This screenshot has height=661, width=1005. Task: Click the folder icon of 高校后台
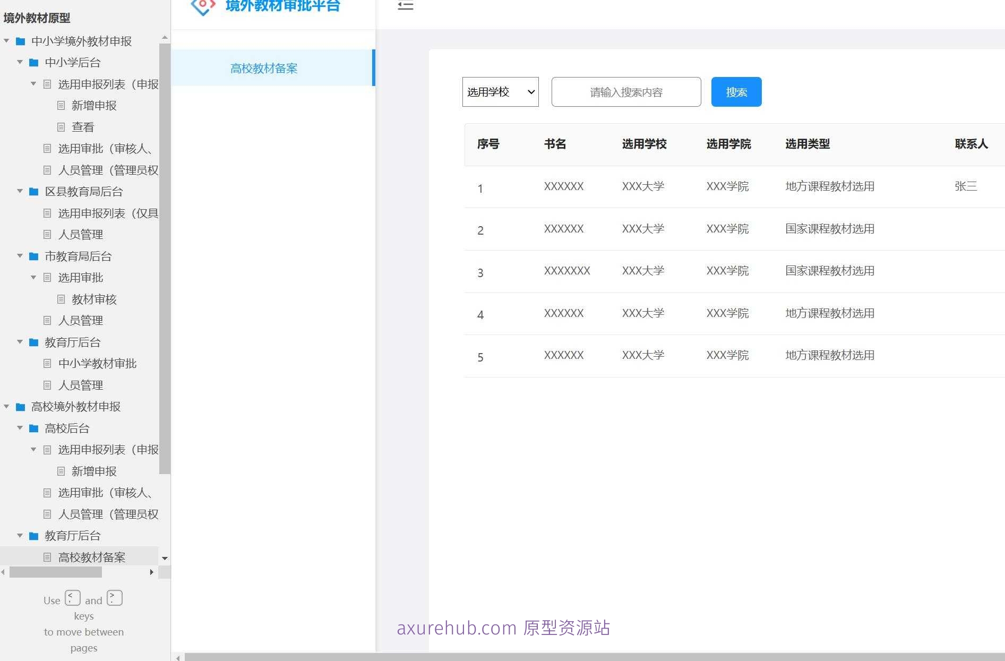point(32,428)
